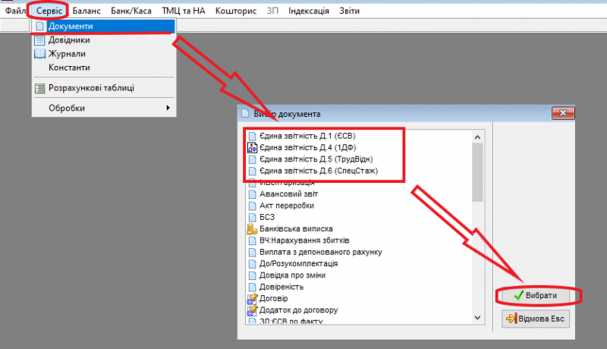The height and width of the screenshot is (349, 607).
Task: Expand the Обробки submenu arrow
Action: pyautogui.click(x=168, y=108)
